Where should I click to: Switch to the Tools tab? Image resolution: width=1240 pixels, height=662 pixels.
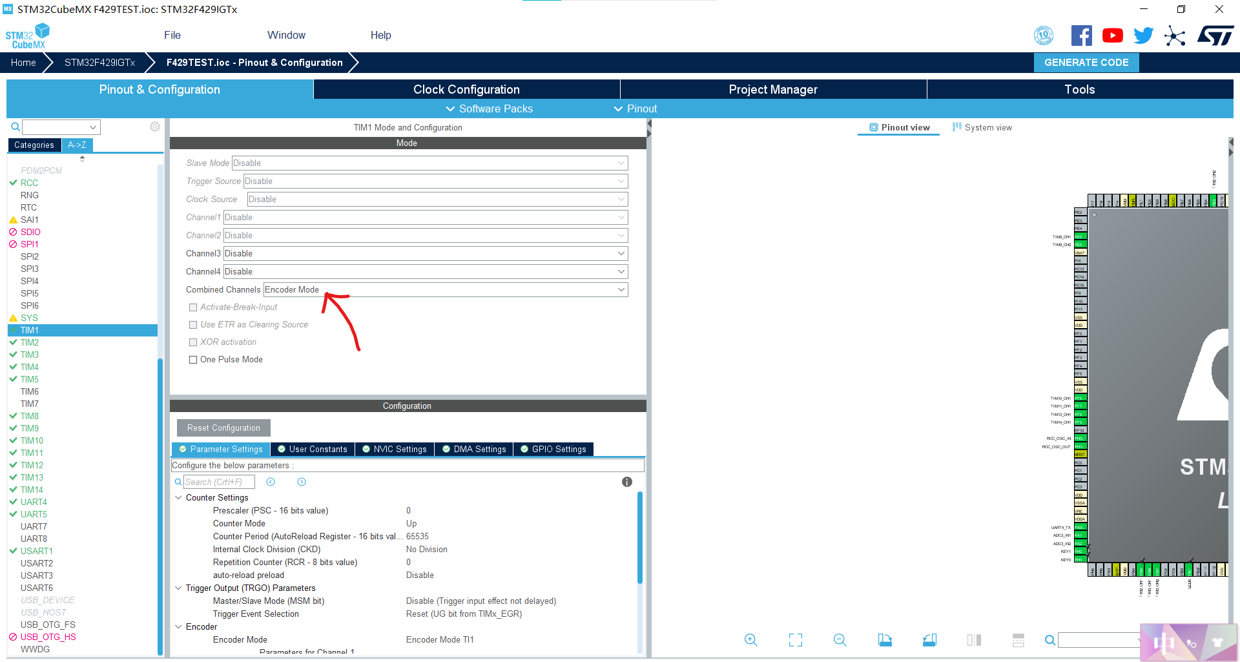[x=1080, y=89]
